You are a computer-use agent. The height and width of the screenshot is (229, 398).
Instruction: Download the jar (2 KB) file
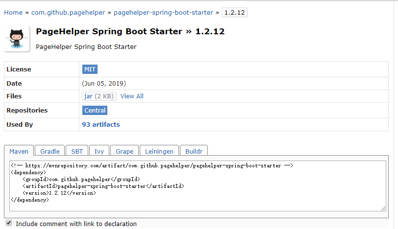click(99, 96)
